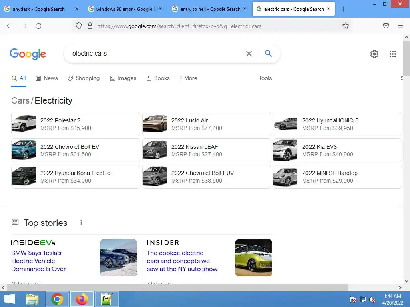The height and width of the screenshot is (307, 410).
Task: Expand the More search filters
Action: [188, 78]
